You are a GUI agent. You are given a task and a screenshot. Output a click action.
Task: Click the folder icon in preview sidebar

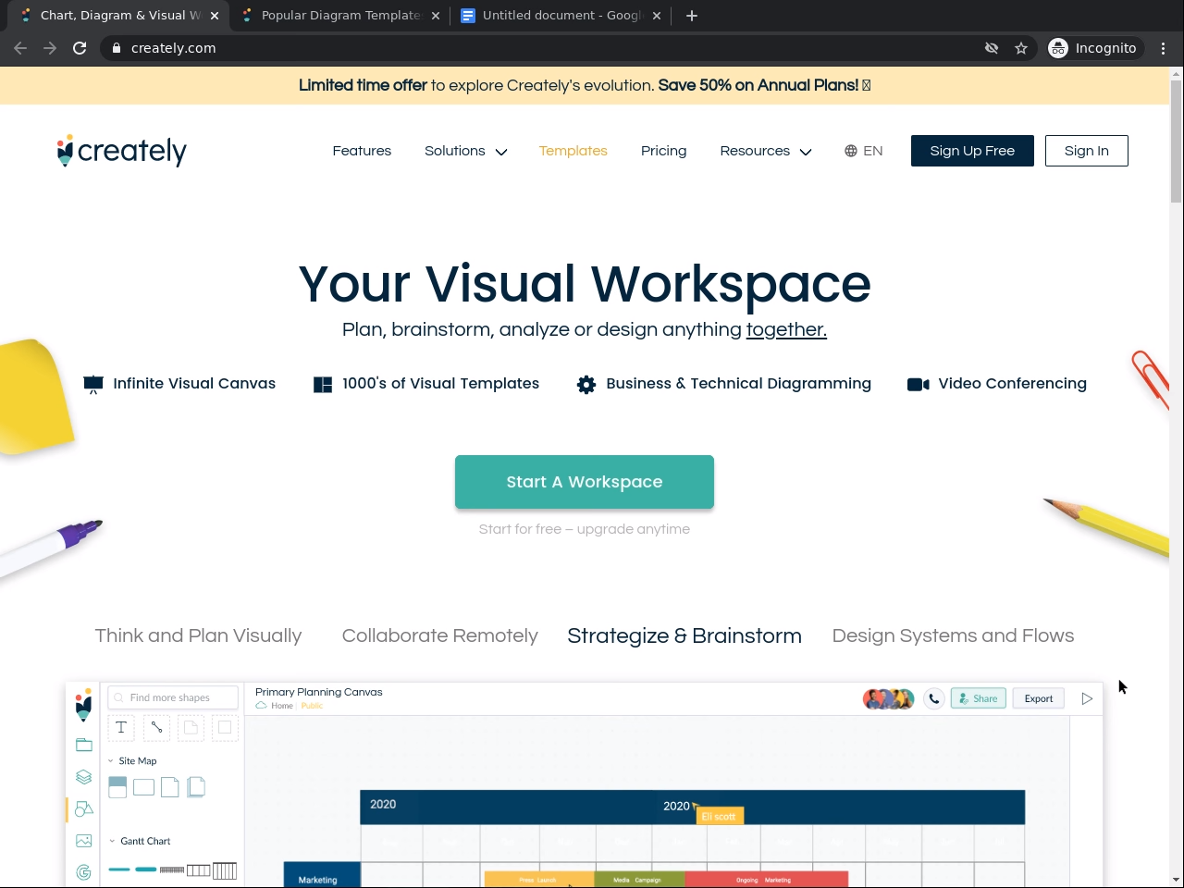[x=83, y=746]
